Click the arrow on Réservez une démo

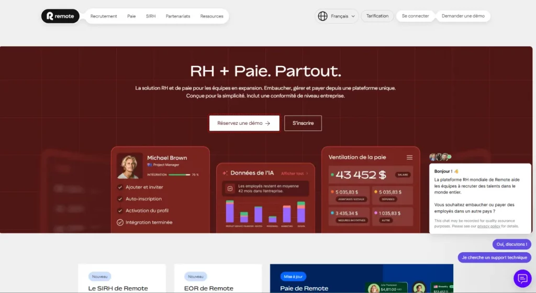(268, 123)
